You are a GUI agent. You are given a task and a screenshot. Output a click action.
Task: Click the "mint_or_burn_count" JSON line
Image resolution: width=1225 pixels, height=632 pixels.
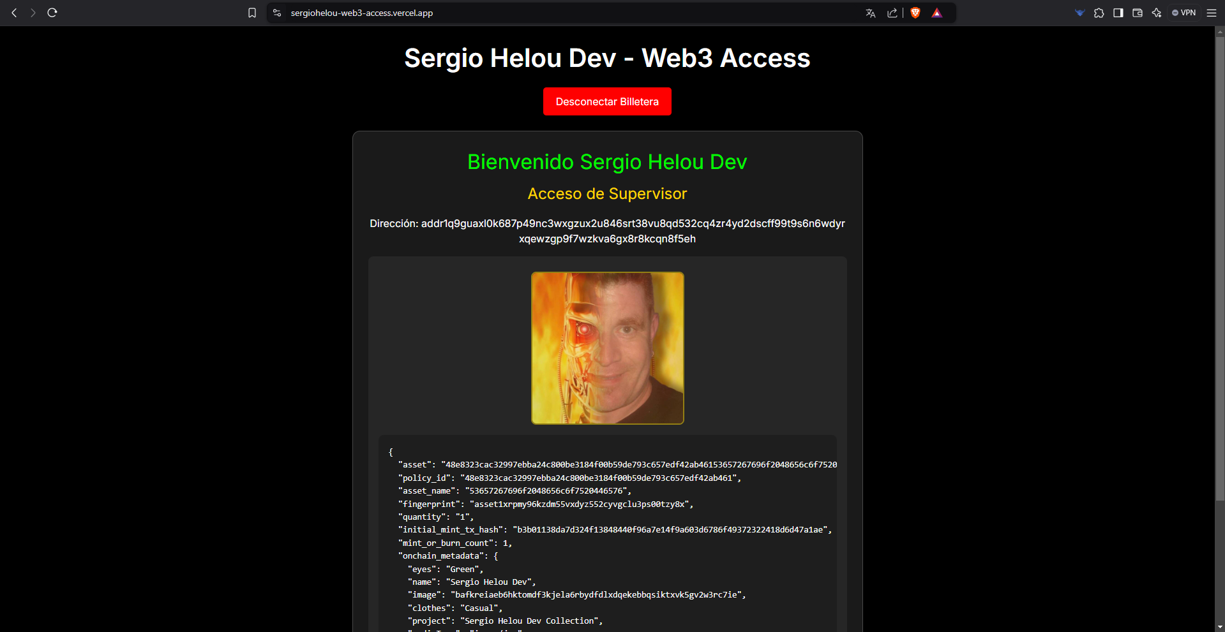[x=455, y=543]
